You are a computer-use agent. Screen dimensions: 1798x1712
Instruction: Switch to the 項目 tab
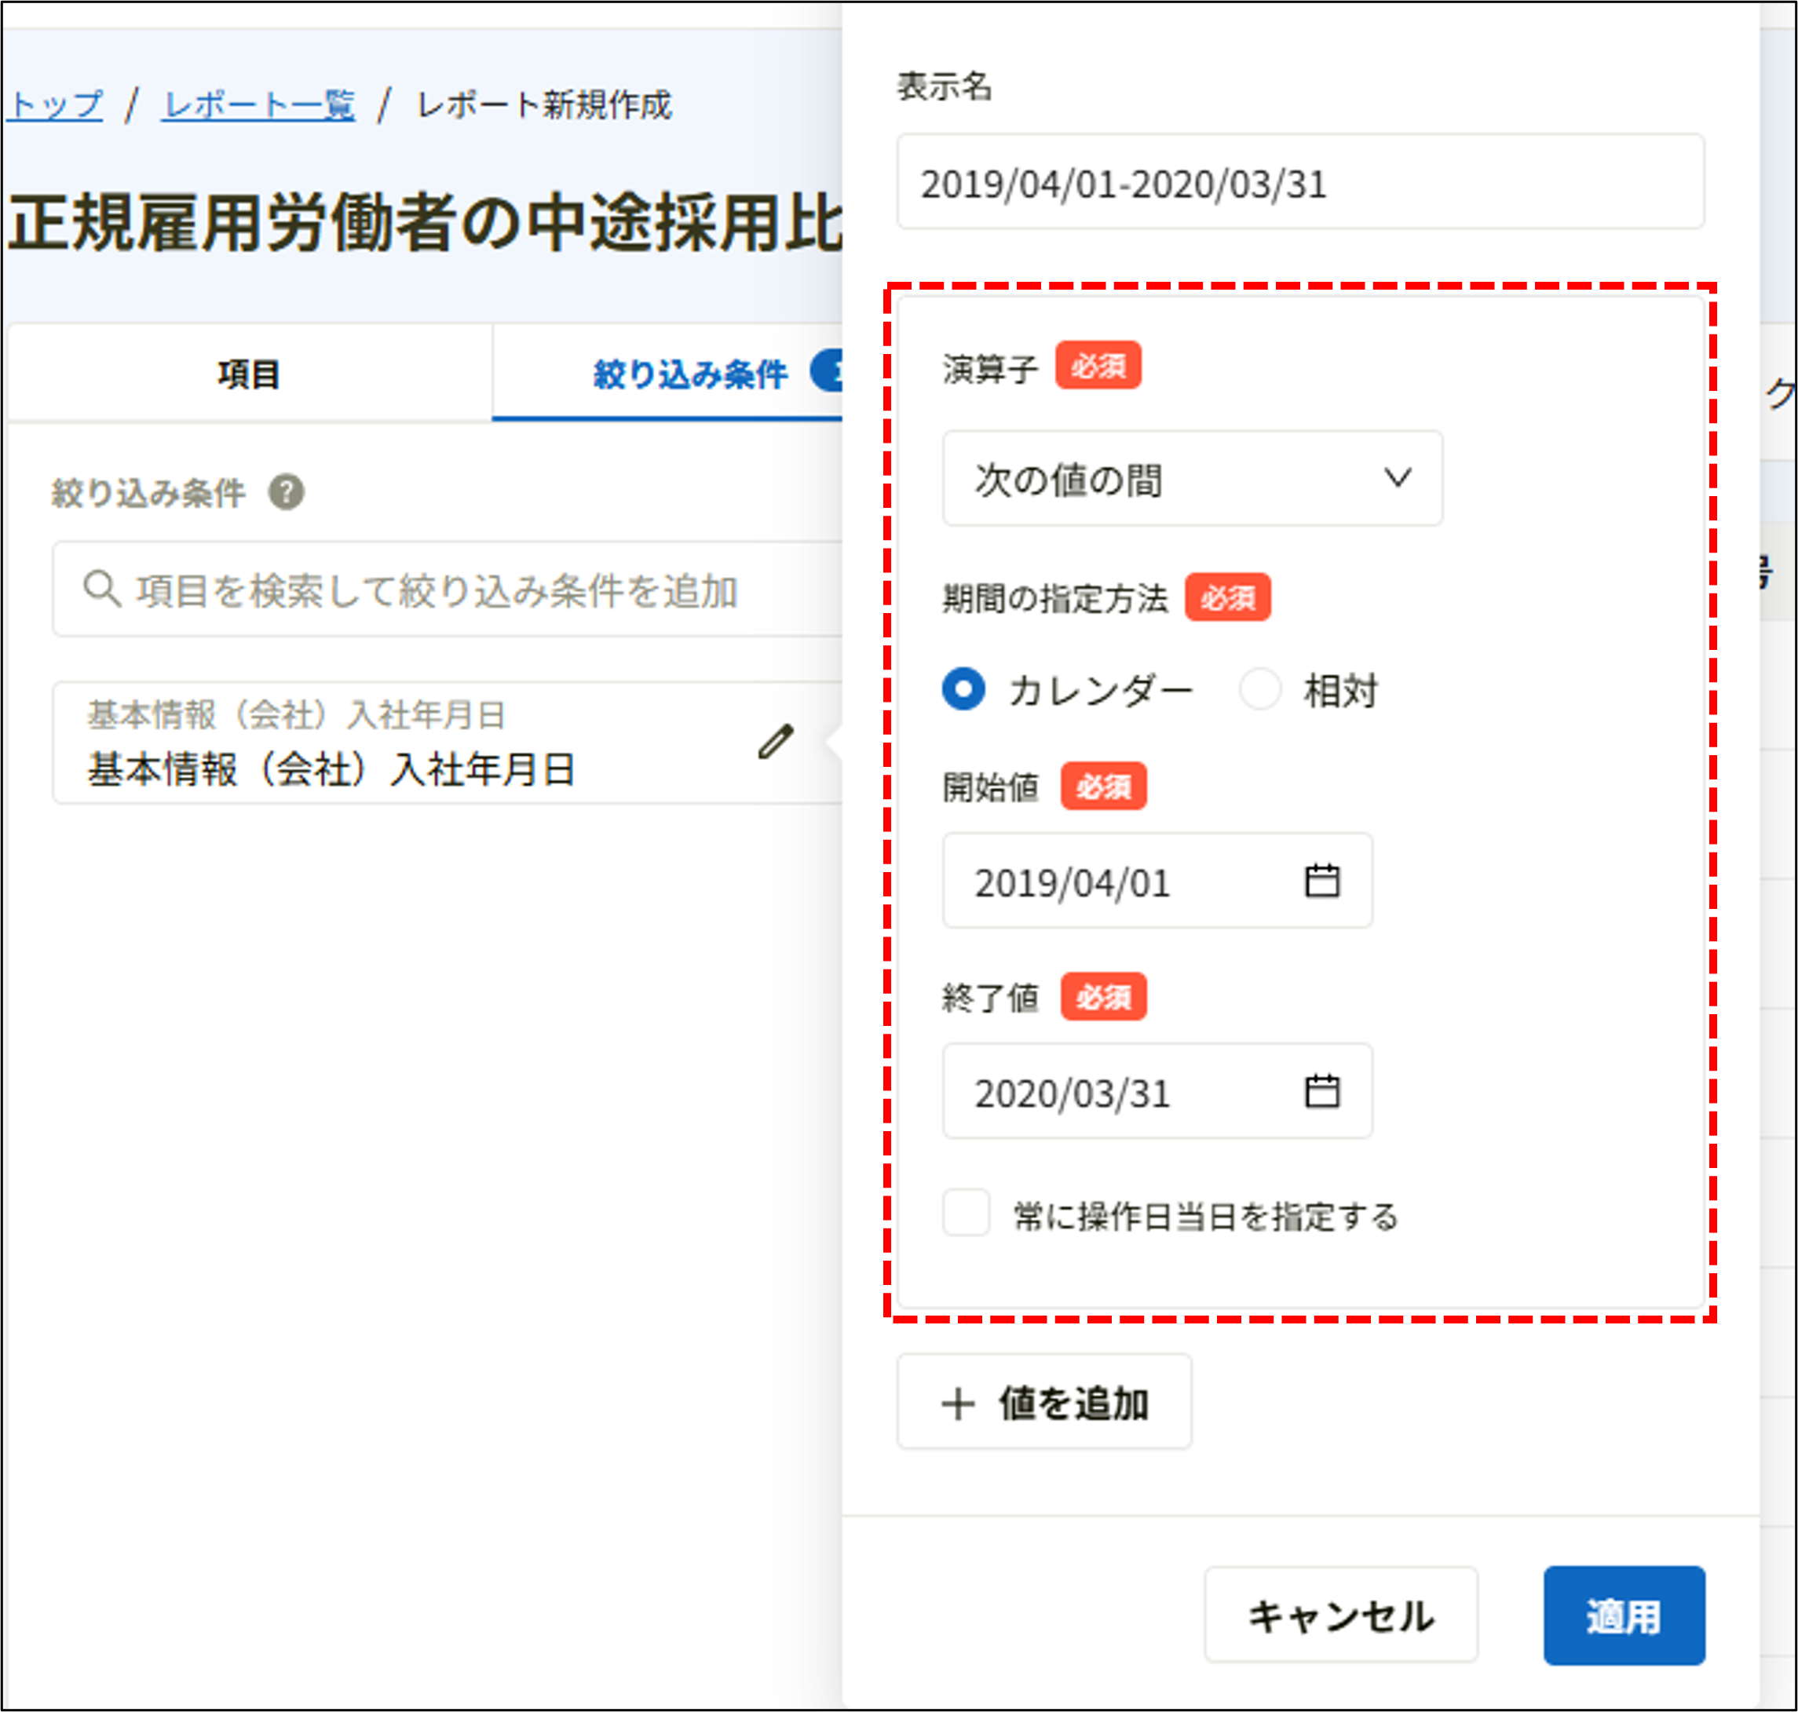(x=248, y=371)
